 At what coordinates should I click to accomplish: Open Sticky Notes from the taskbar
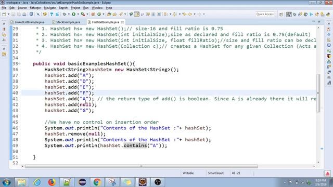[x=127, y=182]
